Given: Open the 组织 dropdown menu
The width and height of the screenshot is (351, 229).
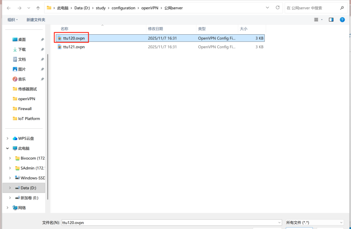Looking at the screenshot, I should (13, 20).
